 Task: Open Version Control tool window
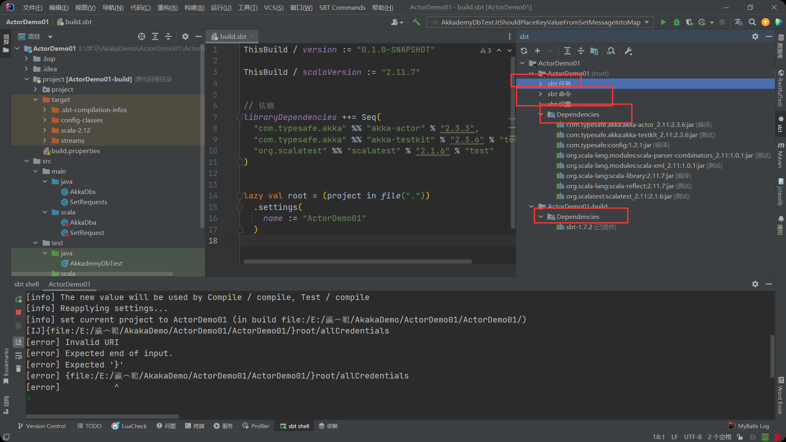point(42,426)
